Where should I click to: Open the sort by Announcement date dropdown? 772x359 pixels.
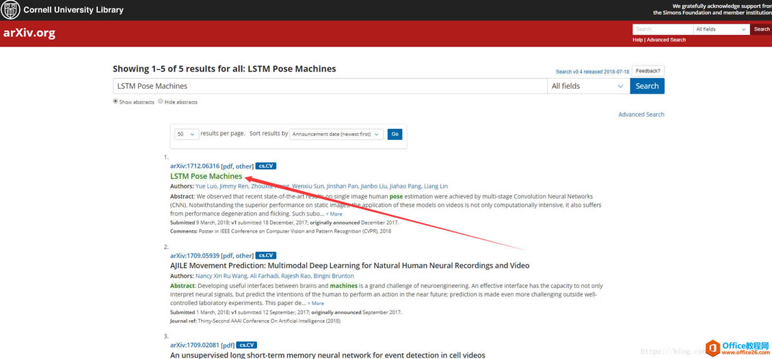[336, 134]
